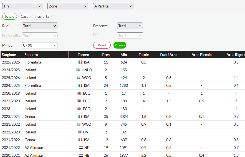Screen dimensions: 245x157
Task: Click the UNLQ tournament icon for Iceland 2024/2025
Action: tap(78, 70)
